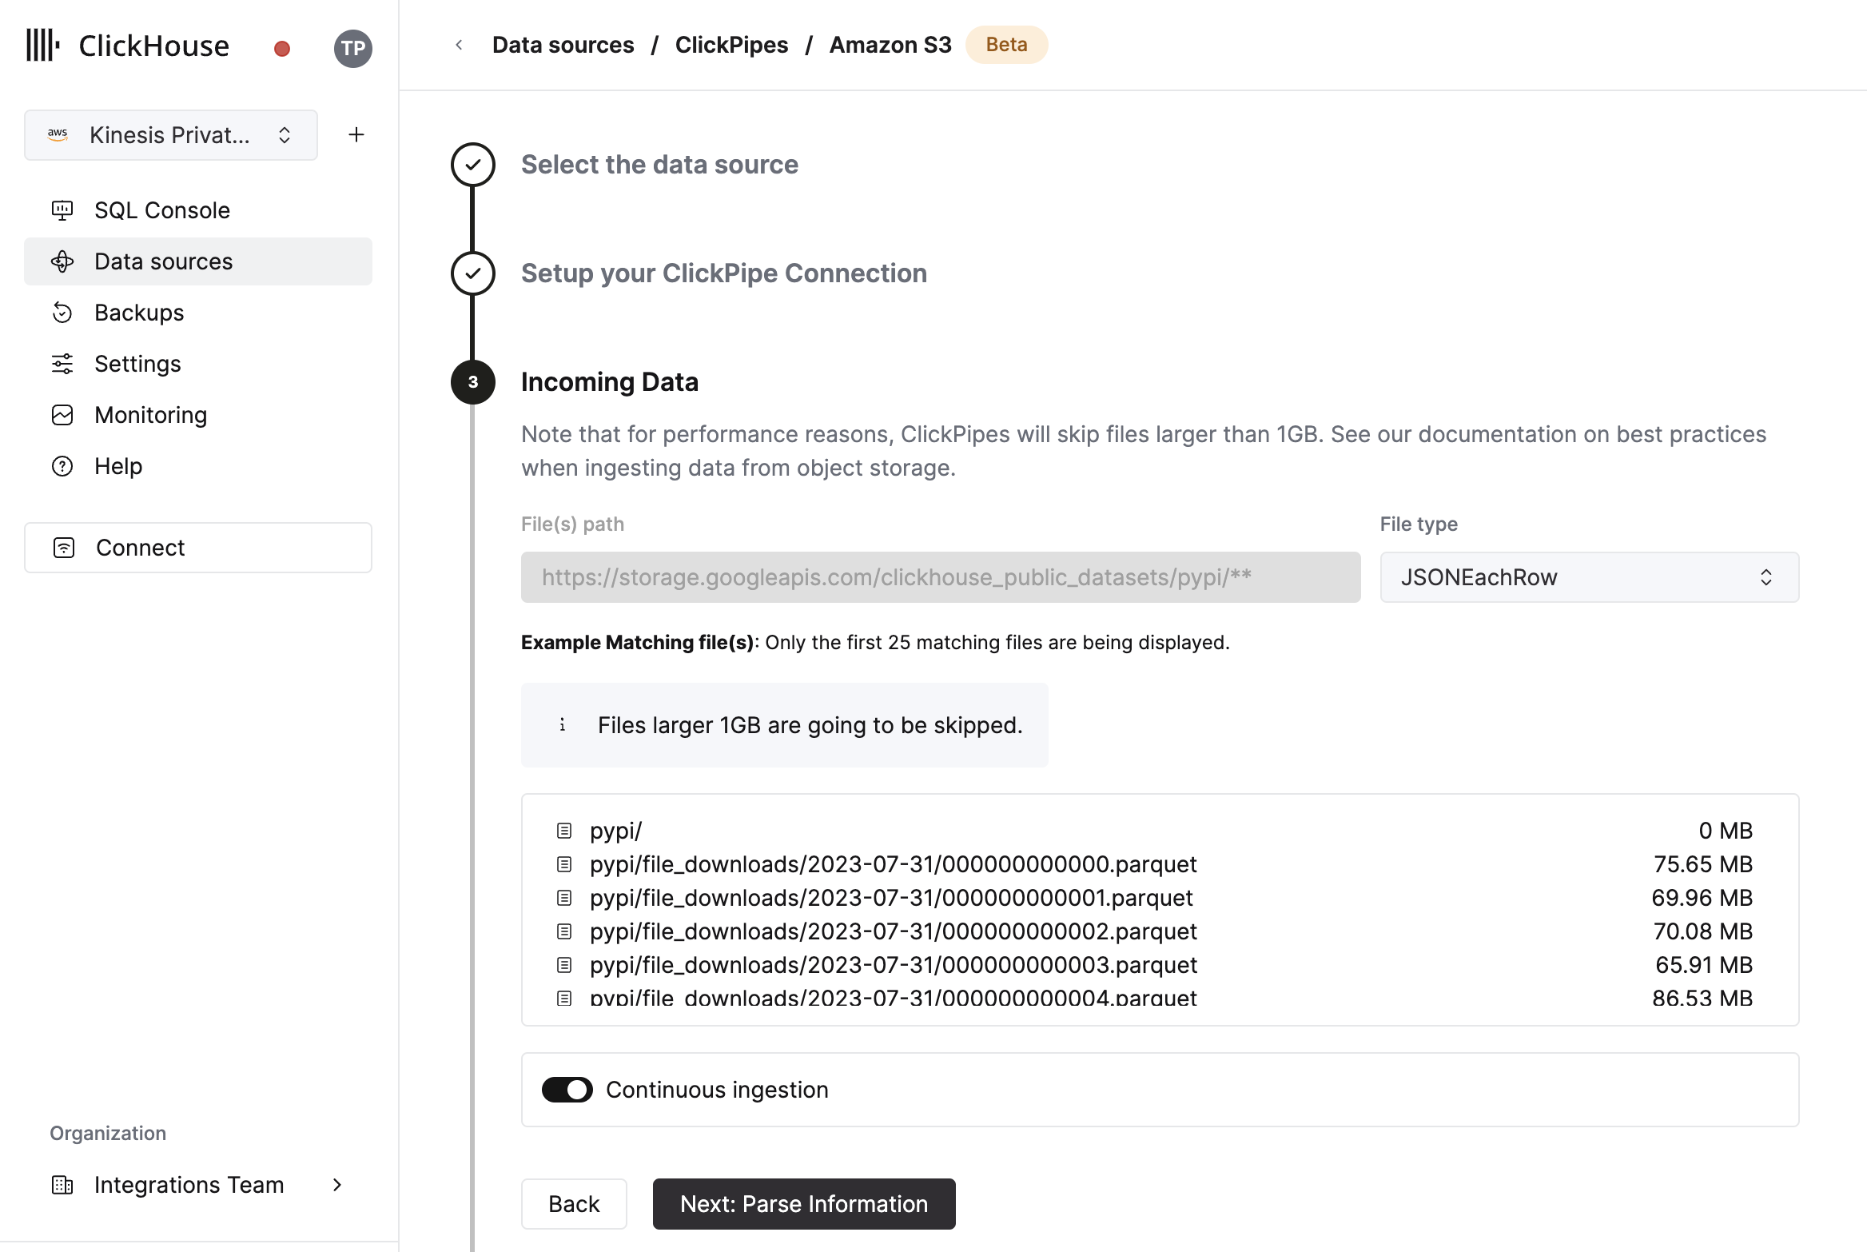Open the Kinesis Private service selector
1867x1252 pixels.
[x=171, y=135]
